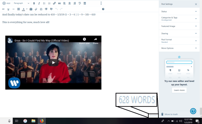Insert Read More tag
This screenshot has width=202, height=124.
(85, 3)
